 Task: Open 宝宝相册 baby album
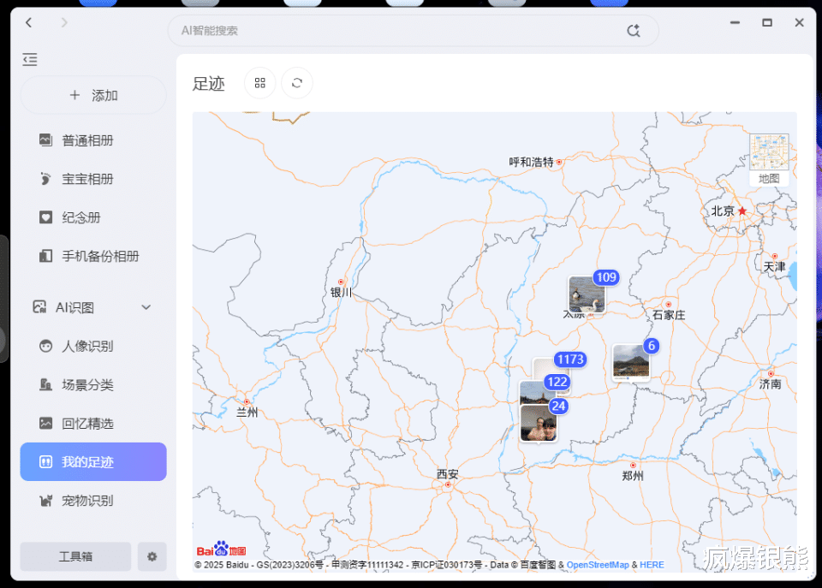point(93,179)
